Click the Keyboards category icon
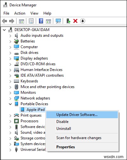 [16, 81]
